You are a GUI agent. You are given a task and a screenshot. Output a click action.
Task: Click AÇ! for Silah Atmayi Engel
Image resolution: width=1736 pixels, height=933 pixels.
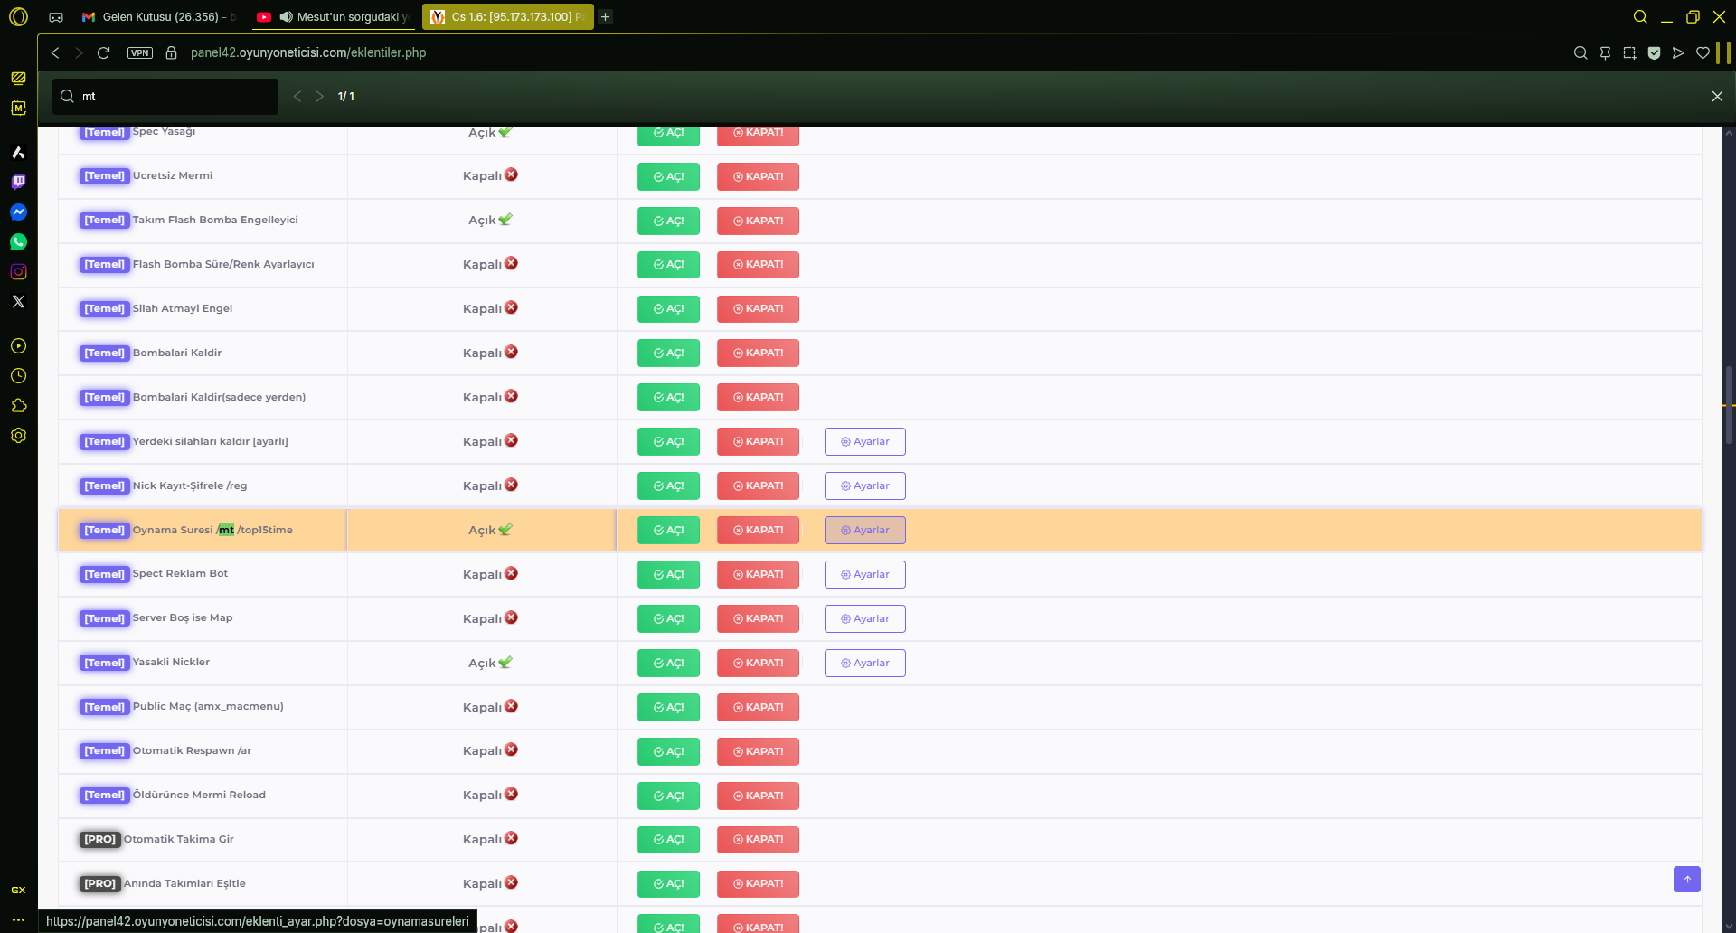[x=668, y=309]
